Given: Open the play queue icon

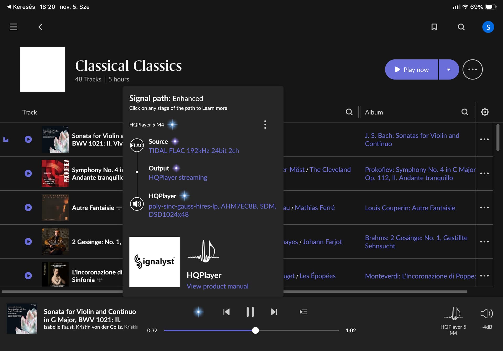Looking at the screenshot, I should (x=303, y=312).
